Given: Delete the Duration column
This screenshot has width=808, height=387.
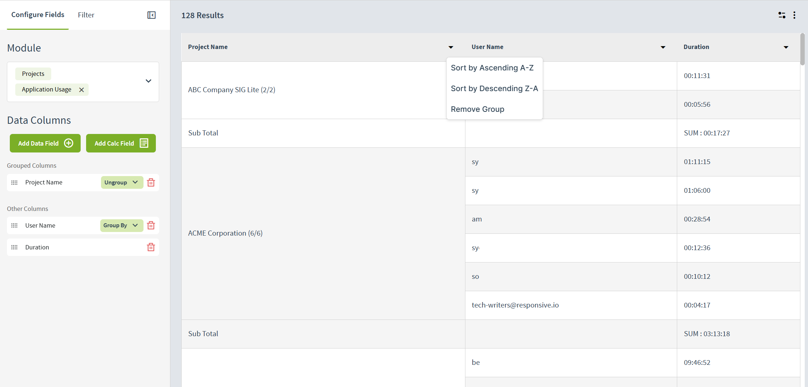Looking at the screenshot, I should pos(151,247).
